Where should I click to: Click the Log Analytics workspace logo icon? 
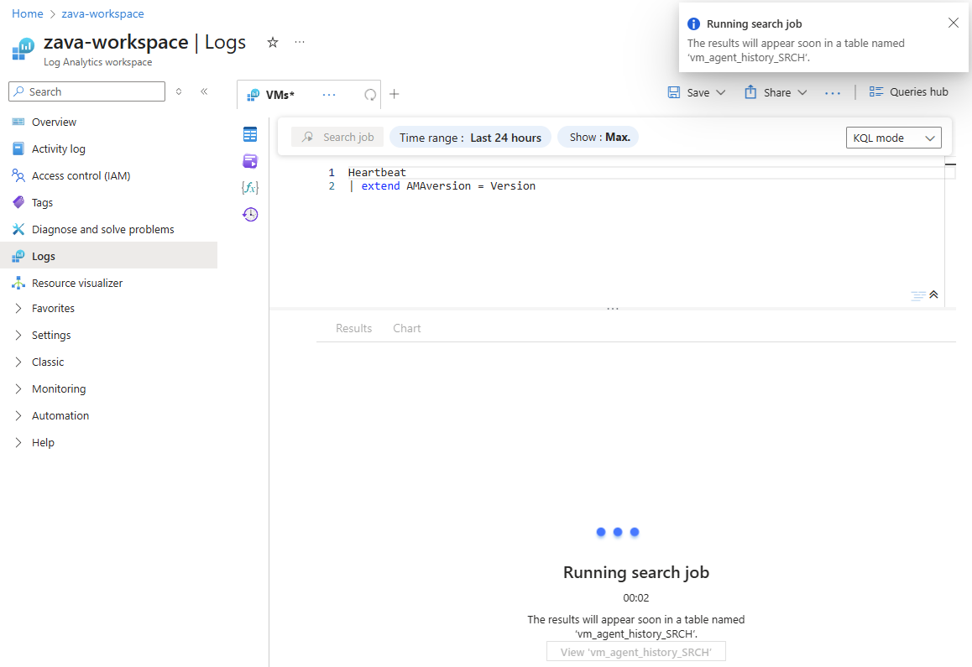click(x=23, y=49)
